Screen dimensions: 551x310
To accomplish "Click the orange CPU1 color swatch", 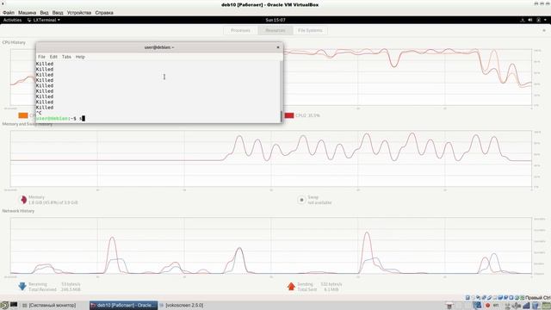I will [23, 115].
